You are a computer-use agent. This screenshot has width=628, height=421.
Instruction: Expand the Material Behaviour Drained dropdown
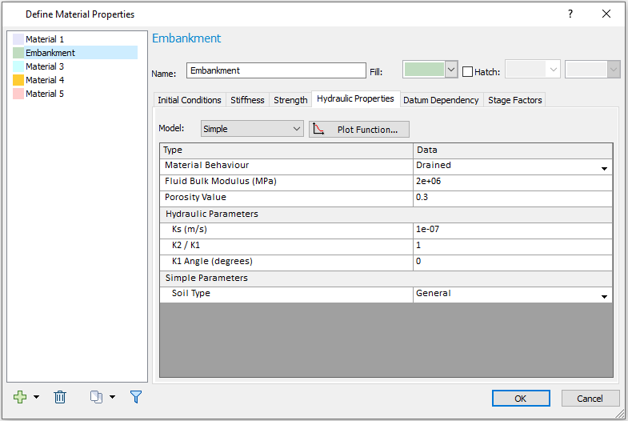(x=604, y=168)
